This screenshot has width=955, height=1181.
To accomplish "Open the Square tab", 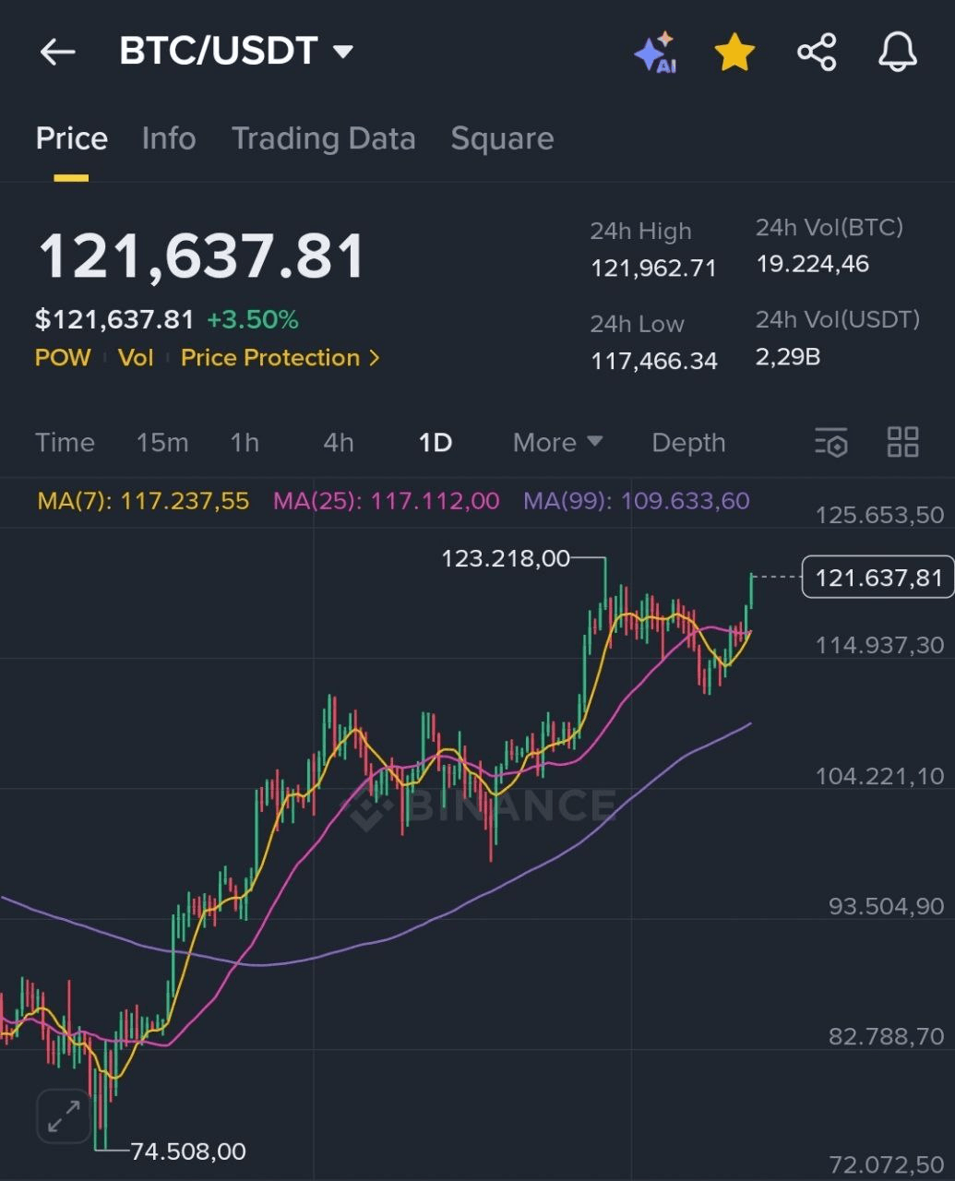I will point(502,138).
